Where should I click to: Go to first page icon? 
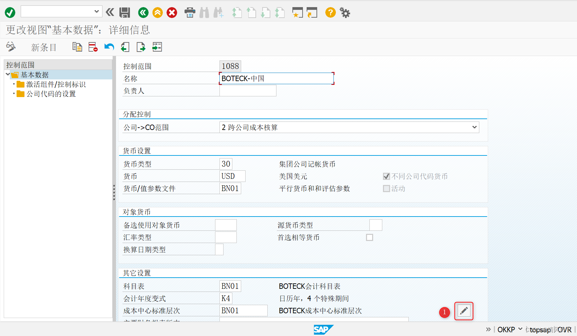click(237, 13)
